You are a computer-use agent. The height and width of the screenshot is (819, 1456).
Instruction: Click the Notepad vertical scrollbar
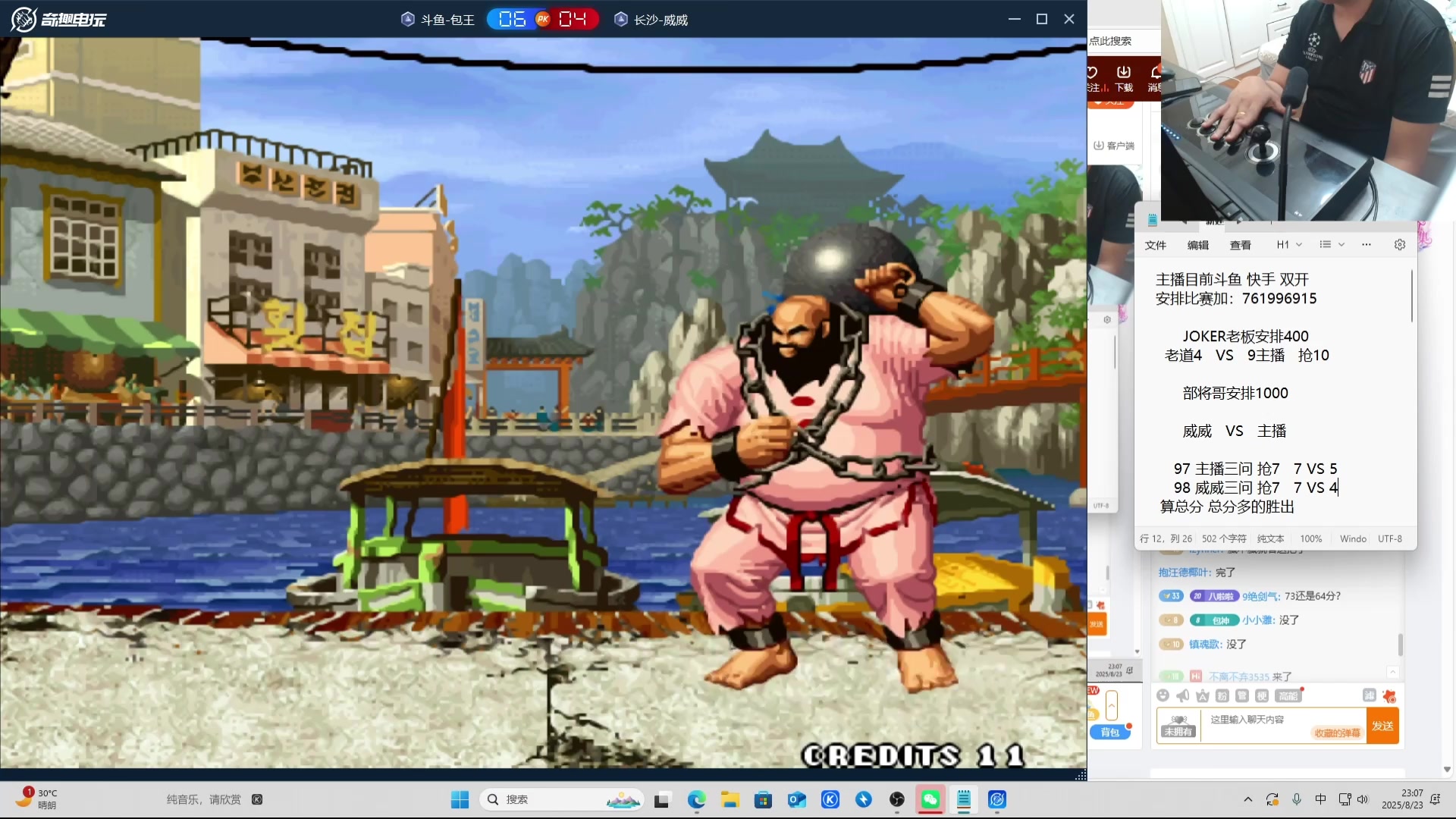click(1412, 296)
